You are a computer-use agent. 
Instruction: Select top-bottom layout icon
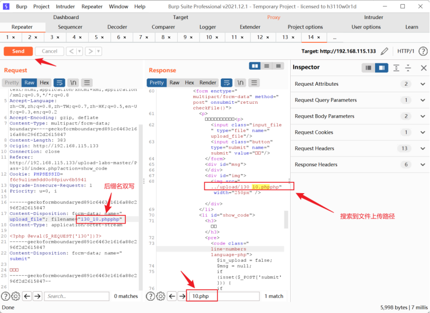pyautogui.click(x=267, y=66)
